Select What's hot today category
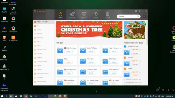175x98 pixels. pyautogui.click(x=44, y=22)
